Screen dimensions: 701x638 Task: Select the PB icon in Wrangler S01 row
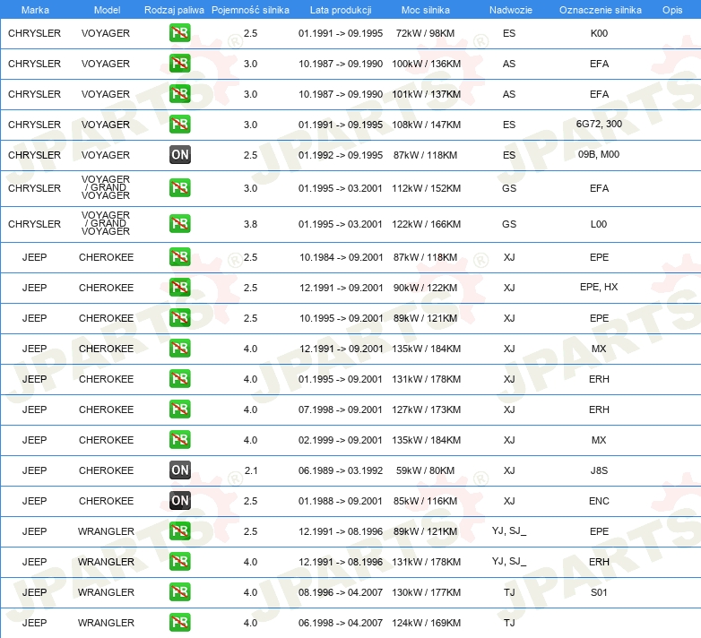click(179, 592)
